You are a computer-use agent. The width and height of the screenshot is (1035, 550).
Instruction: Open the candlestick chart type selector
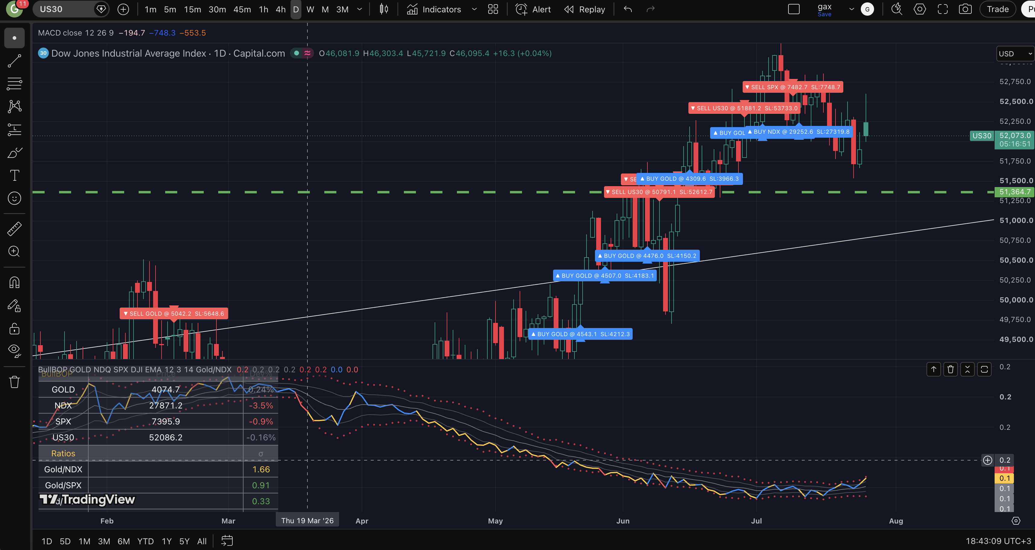point(384,9)
